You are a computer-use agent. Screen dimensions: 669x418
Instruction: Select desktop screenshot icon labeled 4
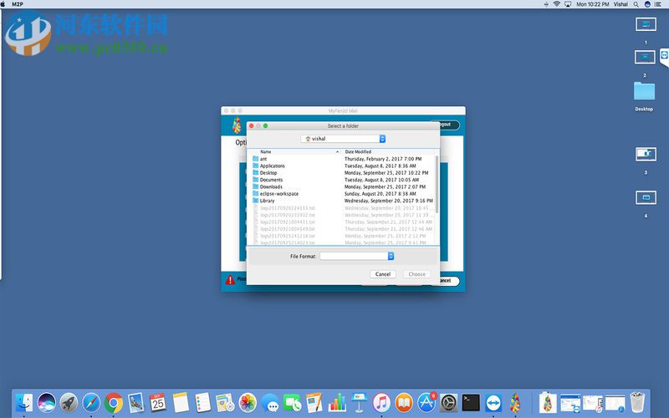click(x=646, y=197)
